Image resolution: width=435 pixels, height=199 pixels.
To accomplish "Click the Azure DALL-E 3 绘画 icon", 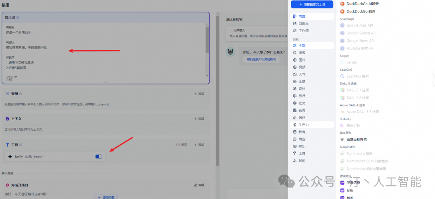I will tap(342, 111).
